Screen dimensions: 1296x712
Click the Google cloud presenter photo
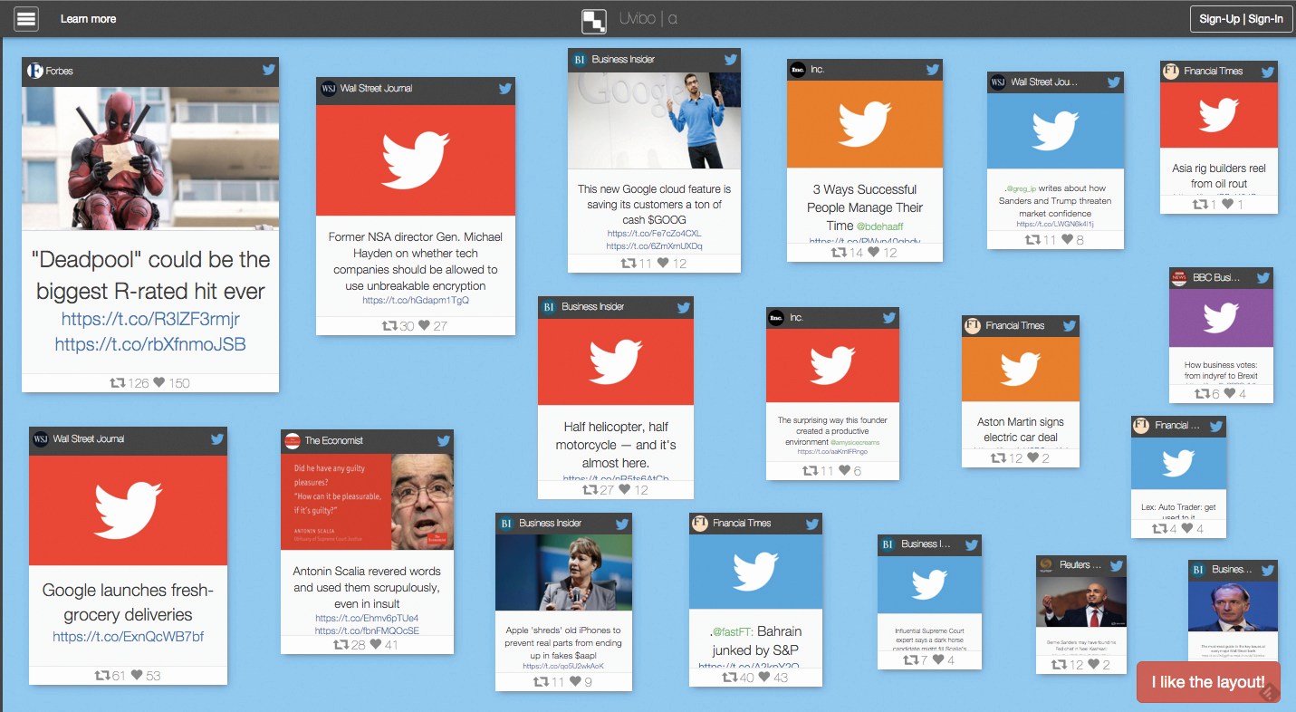[654, 120]
